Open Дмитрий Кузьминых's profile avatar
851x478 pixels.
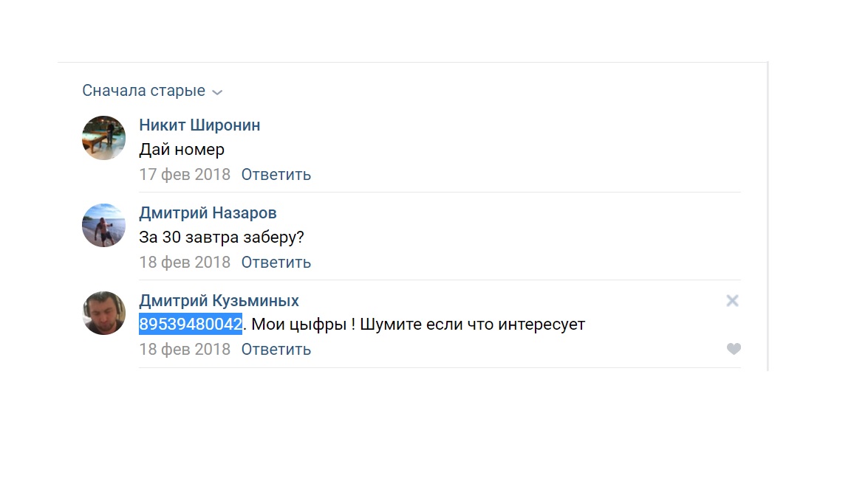103,314
